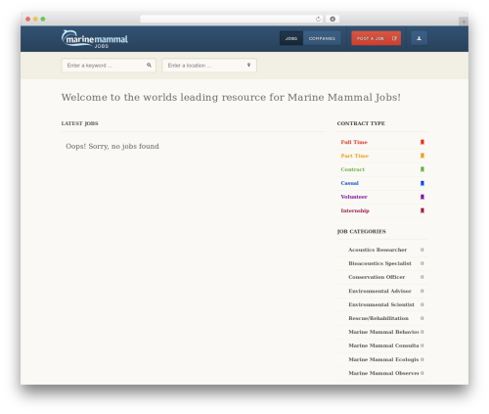Click the Latest Jobs heading
The image size is (489, 414).
pos(79,123)
